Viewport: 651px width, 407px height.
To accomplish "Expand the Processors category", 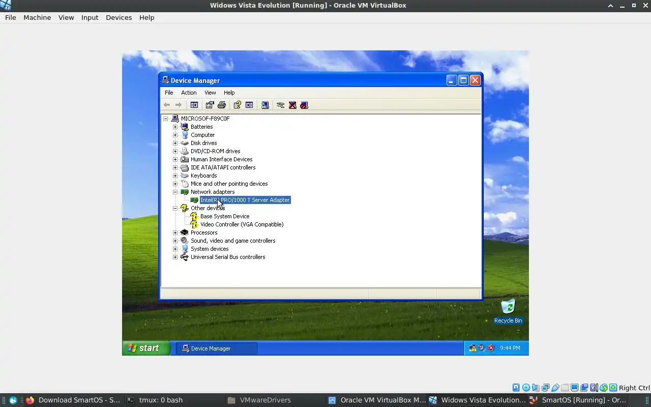I will [x=175, y=232].
